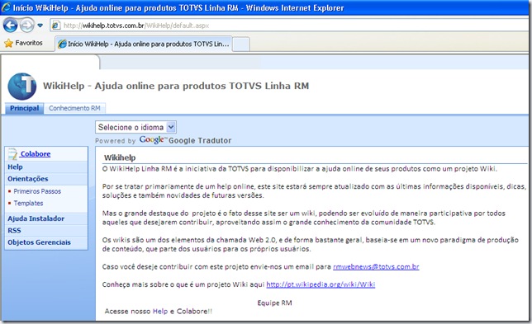Click the page icon in address bar

(56, 26)
